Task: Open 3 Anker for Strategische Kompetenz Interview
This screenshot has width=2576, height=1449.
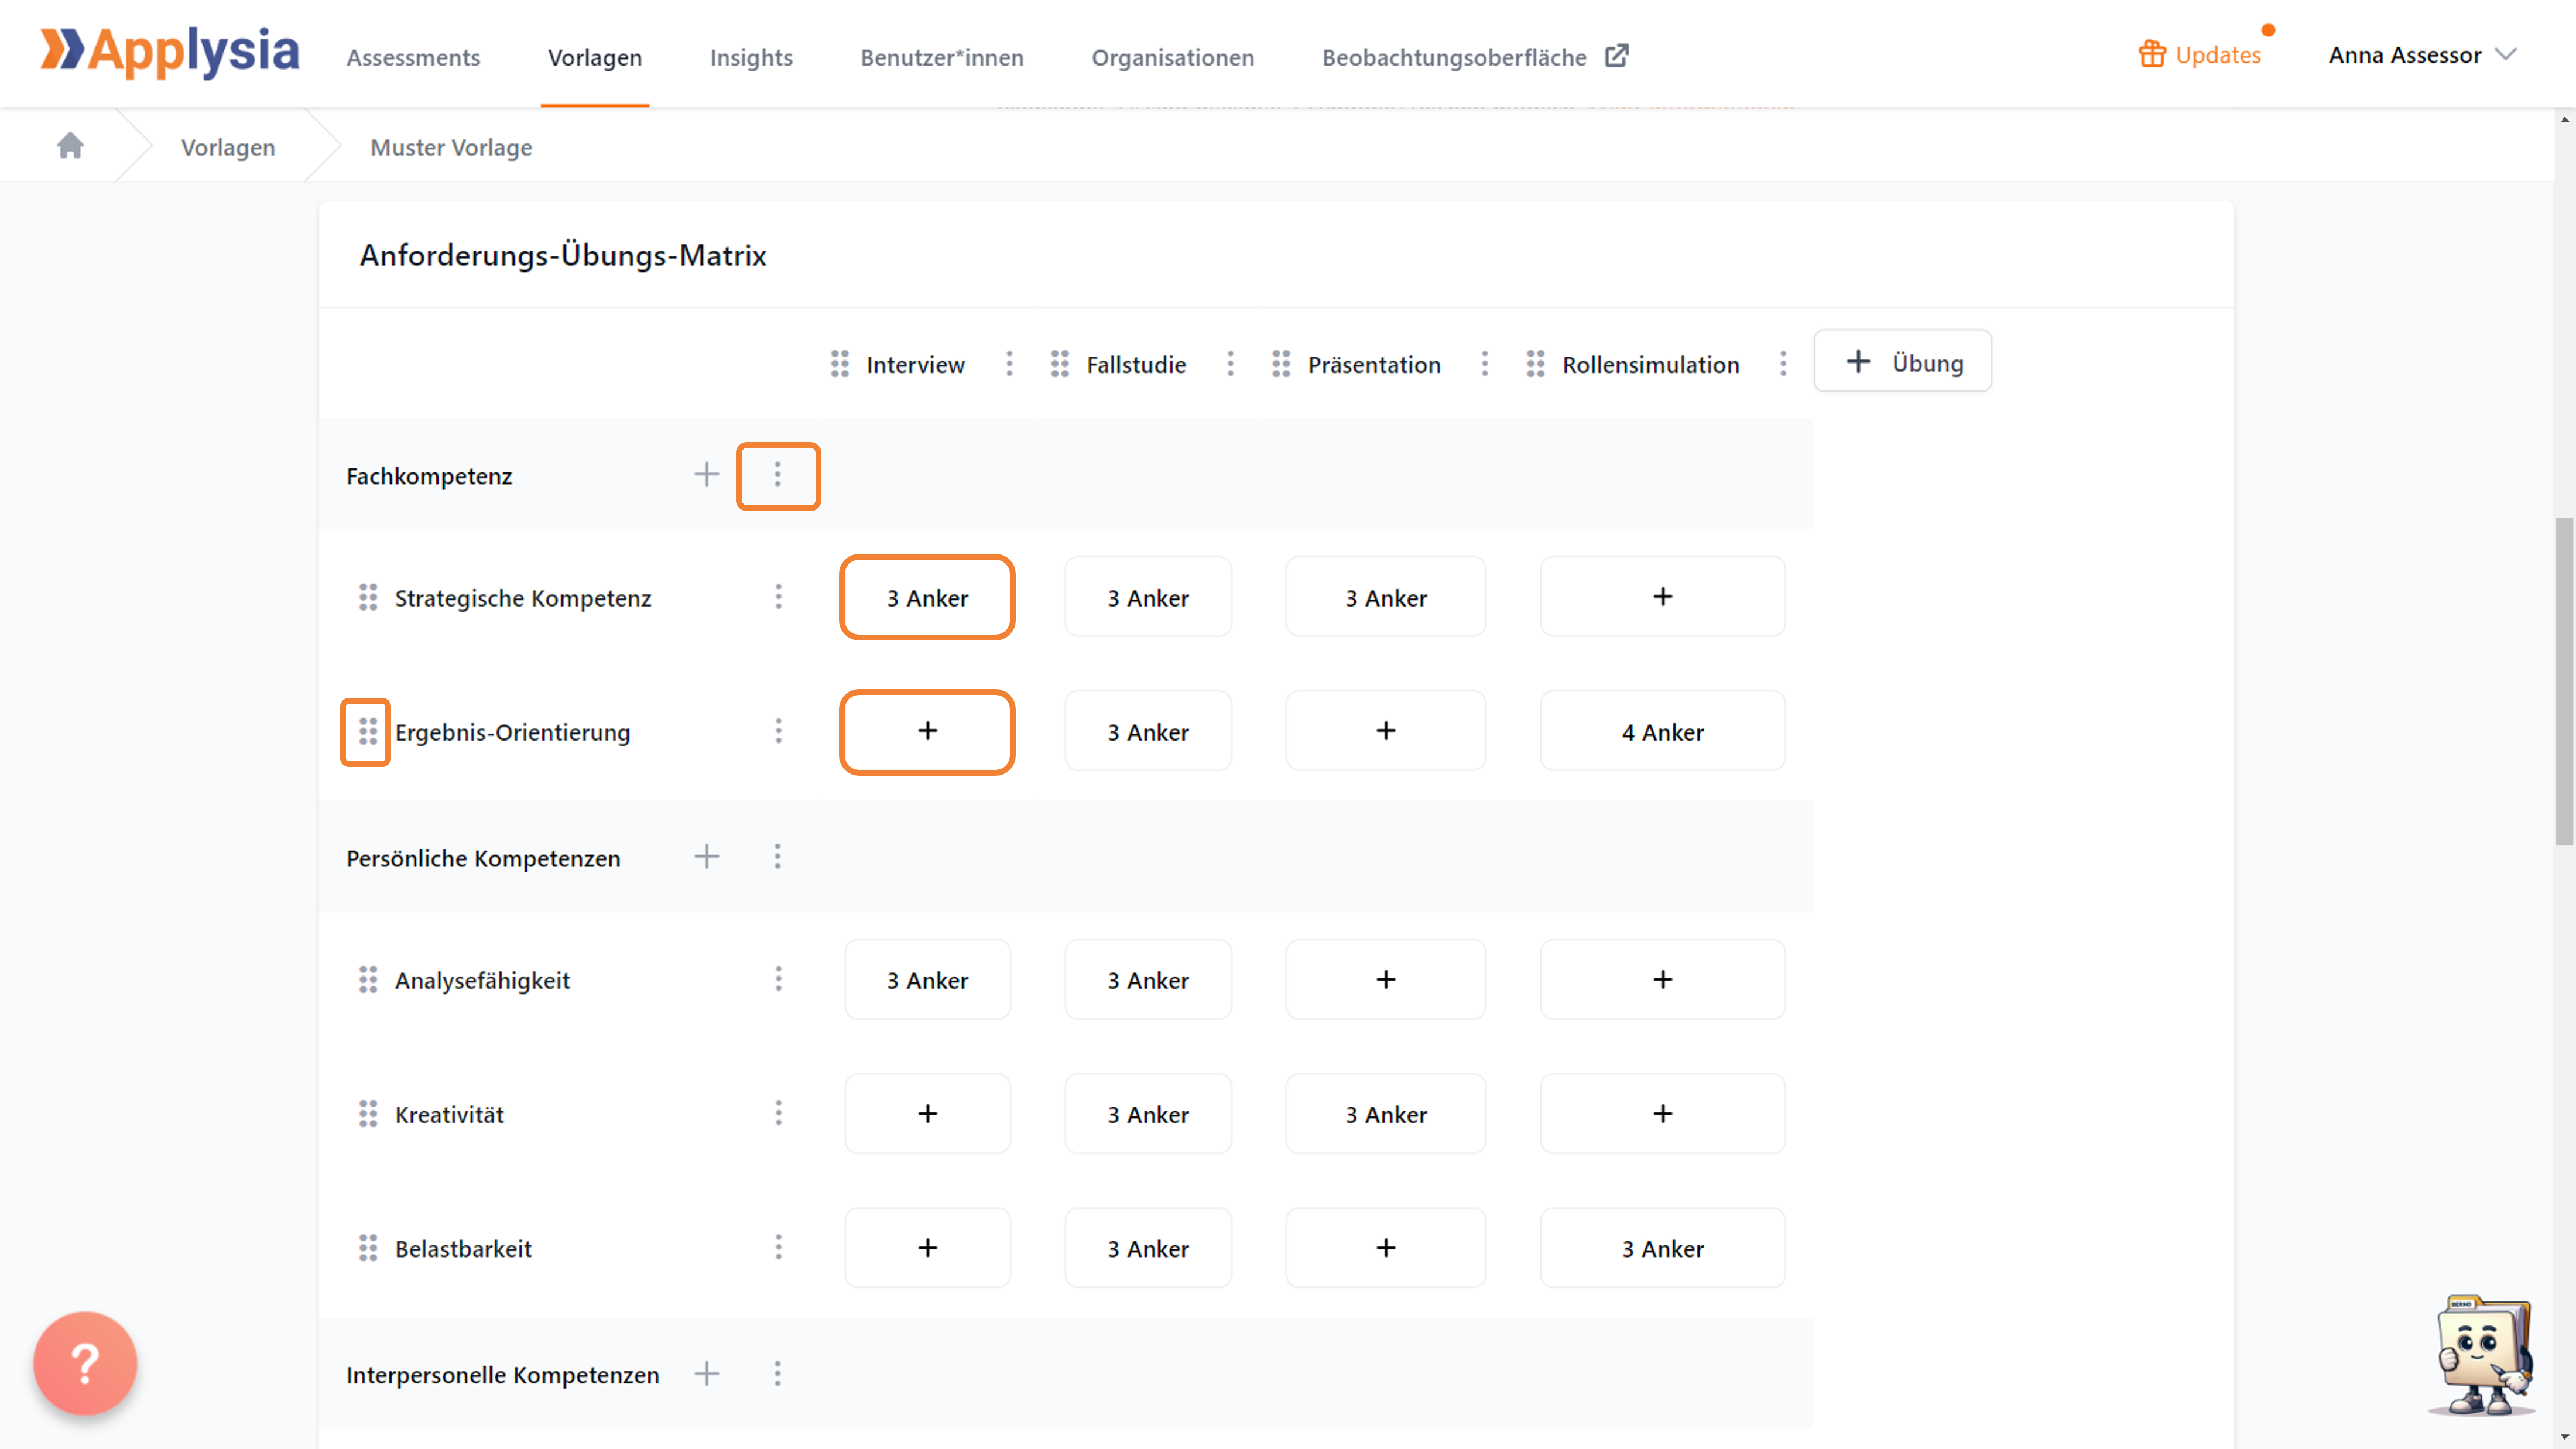Action: [x=928, y=597]
